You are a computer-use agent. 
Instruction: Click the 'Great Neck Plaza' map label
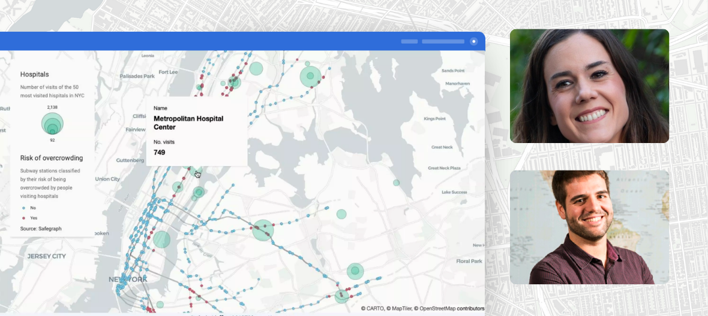point(445,168)
